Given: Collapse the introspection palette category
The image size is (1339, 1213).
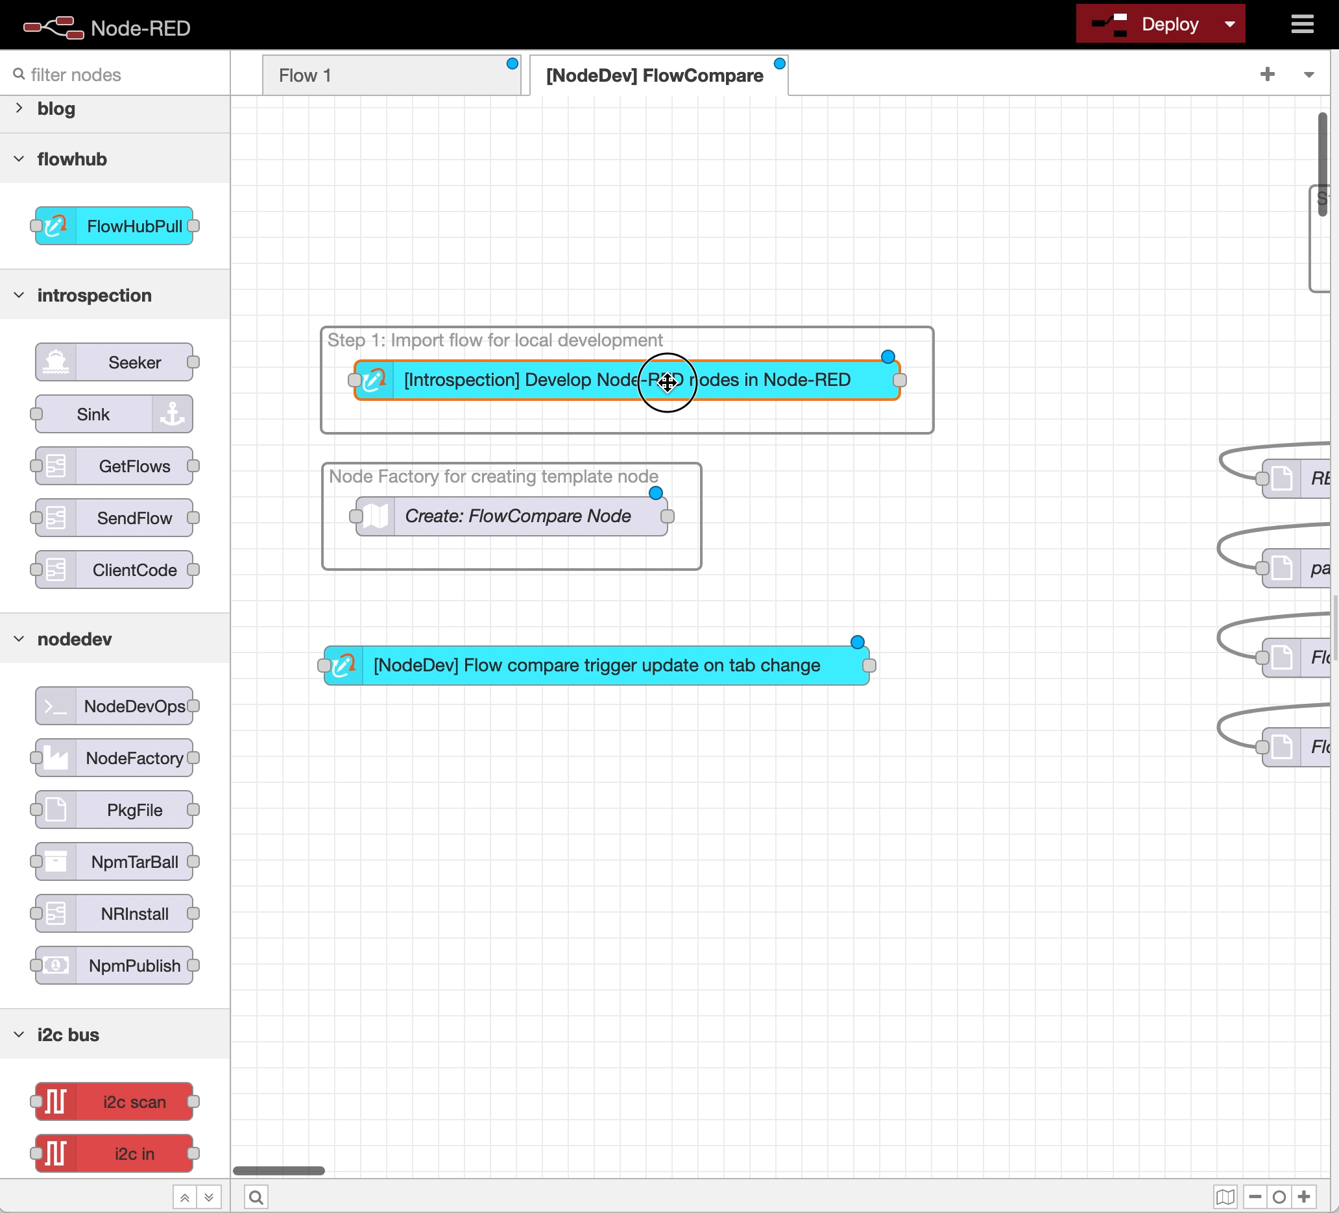Looking at the screenshot, I should click(x=115, y=294).
